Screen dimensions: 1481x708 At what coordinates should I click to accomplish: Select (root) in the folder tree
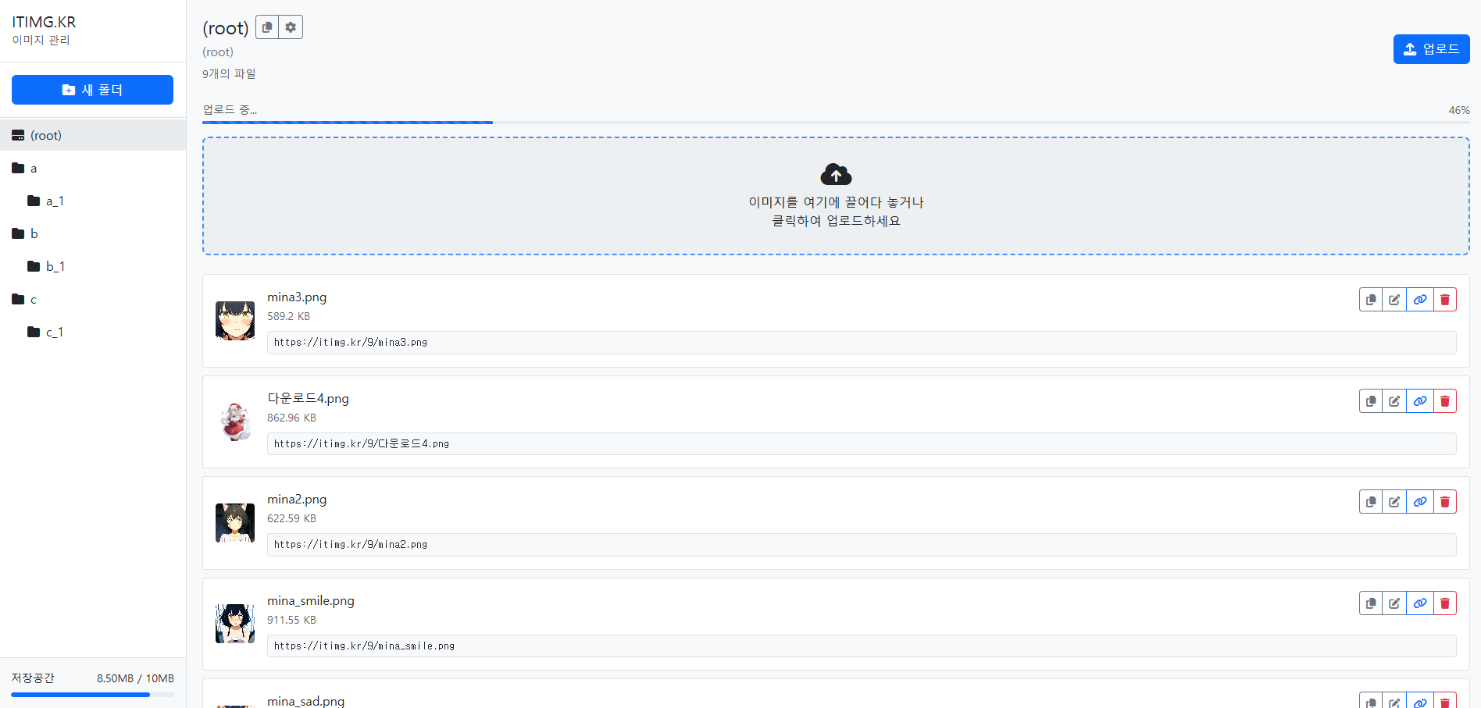pos(45,135)
